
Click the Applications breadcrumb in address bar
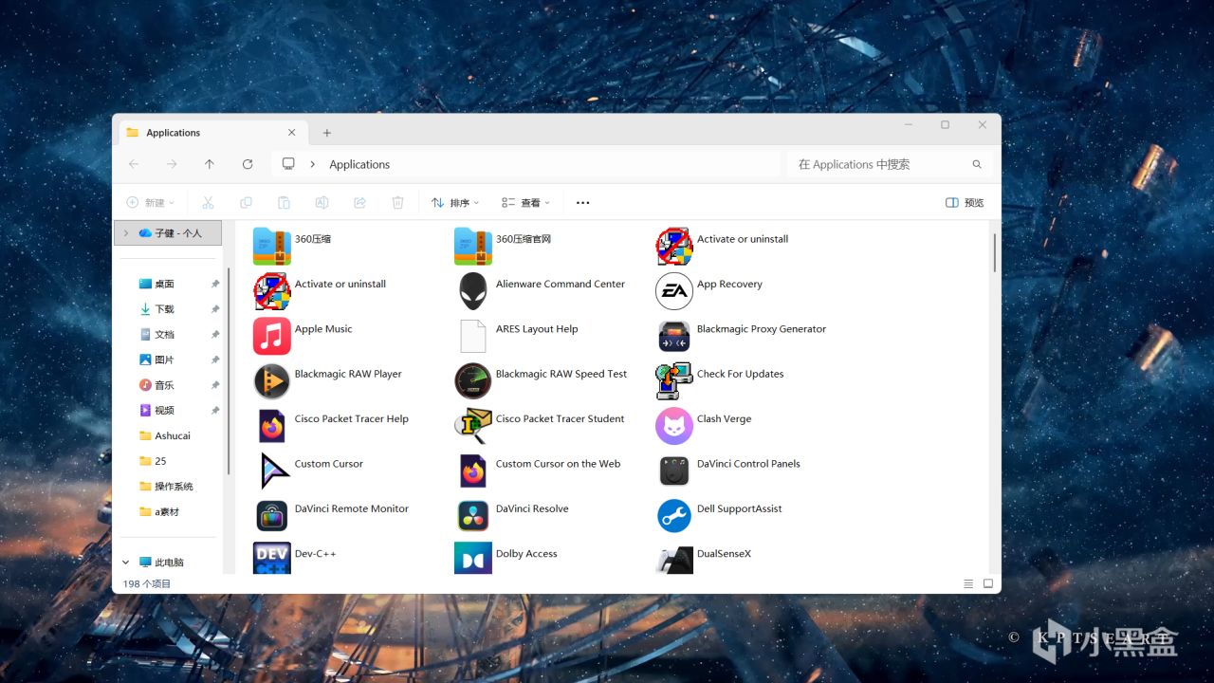(359, 164)
